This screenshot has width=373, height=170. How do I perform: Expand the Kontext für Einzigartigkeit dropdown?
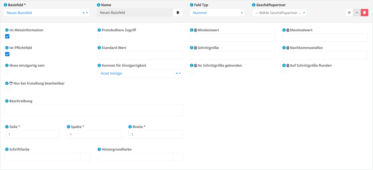pos(140,73)
